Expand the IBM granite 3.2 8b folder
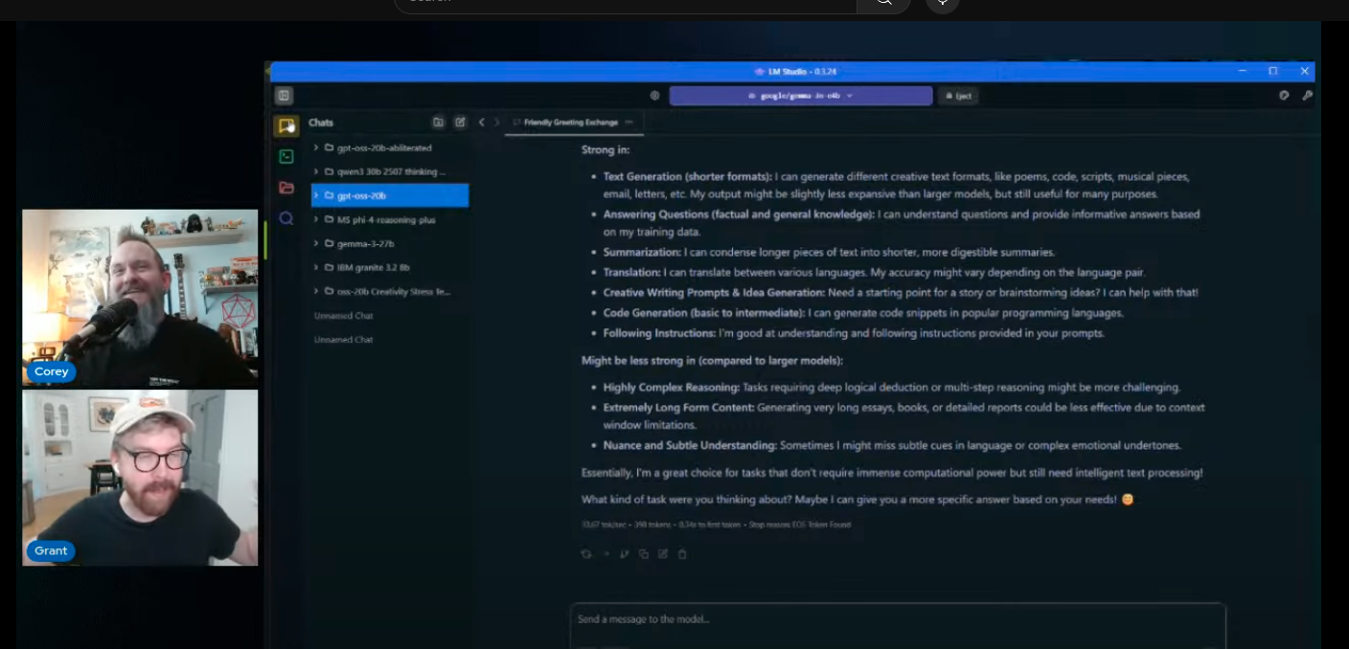The width and height of the screenshot is (1349, 649). (x=316, y=267)
